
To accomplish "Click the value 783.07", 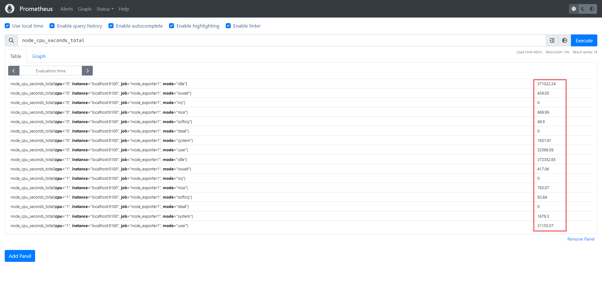I will pos(543,188).
